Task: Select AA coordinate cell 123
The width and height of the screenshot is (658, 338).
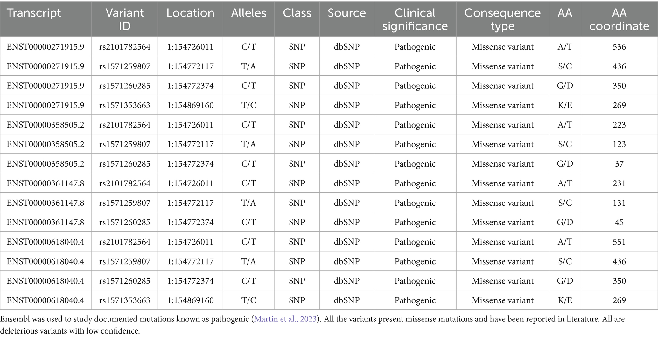Action: point(619,144)
